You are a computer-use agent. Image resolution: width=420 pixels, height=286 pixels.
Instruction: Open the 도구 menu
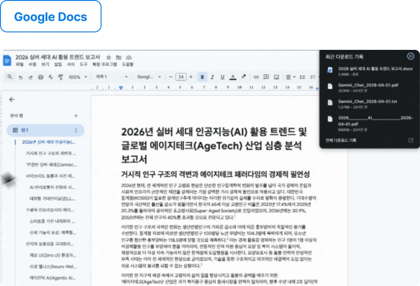tap(84, 64)
